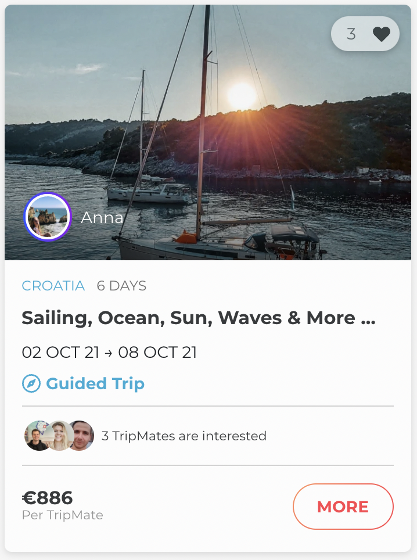The width and height of the screenshot is (417, 560).
Task: Select the CROATIA country link
Action: tap(53, 286)
